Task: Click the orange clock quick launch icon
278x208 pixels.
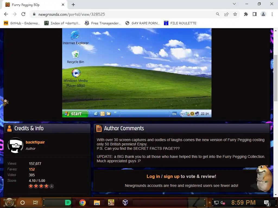Action: [x=102, y=114]
